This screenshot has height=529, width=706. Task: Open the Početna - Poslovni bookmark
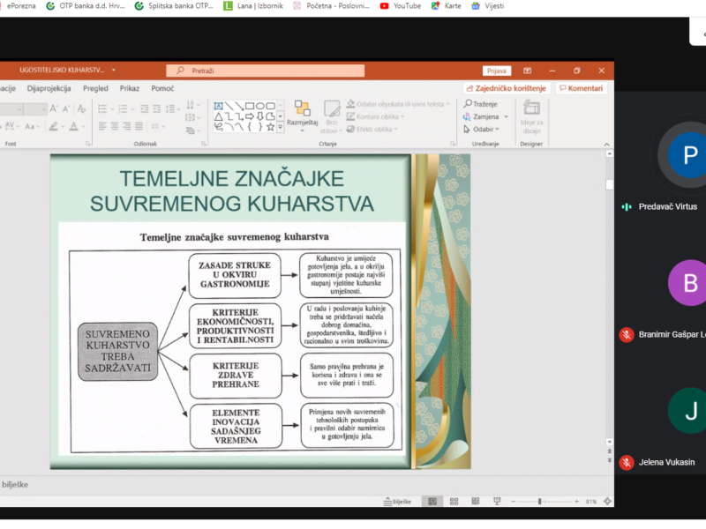332,6
